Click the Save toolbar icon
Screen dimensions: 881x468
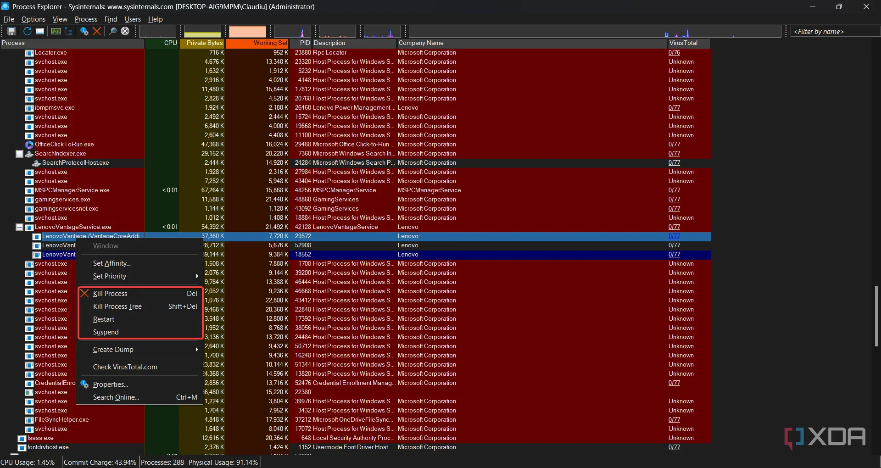point(11,31)
